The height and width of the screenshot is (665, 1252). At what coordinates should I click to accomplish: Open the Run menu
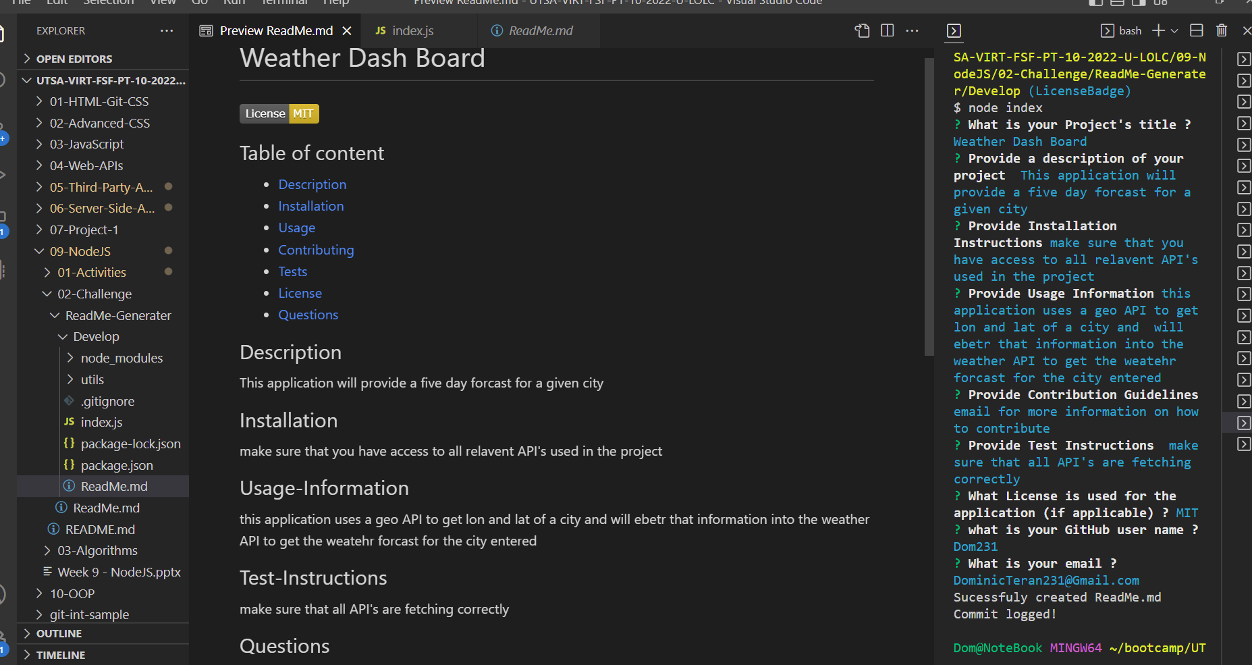tap(234, 3)
